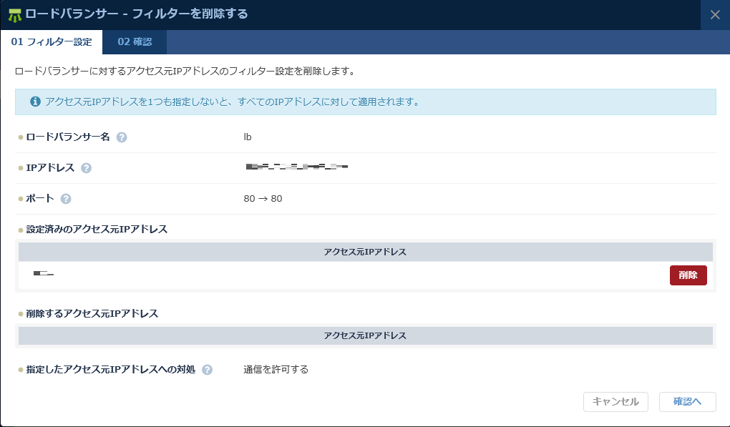Click the red 削除 button
The height and width of the screenshot is (427, 730).
click(688, 275)
